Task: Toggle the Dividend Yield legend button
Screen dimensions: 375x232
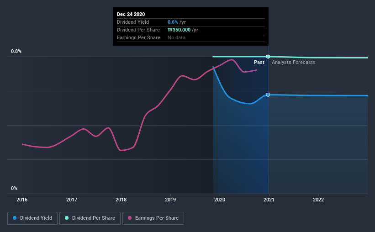Action: 32,218
